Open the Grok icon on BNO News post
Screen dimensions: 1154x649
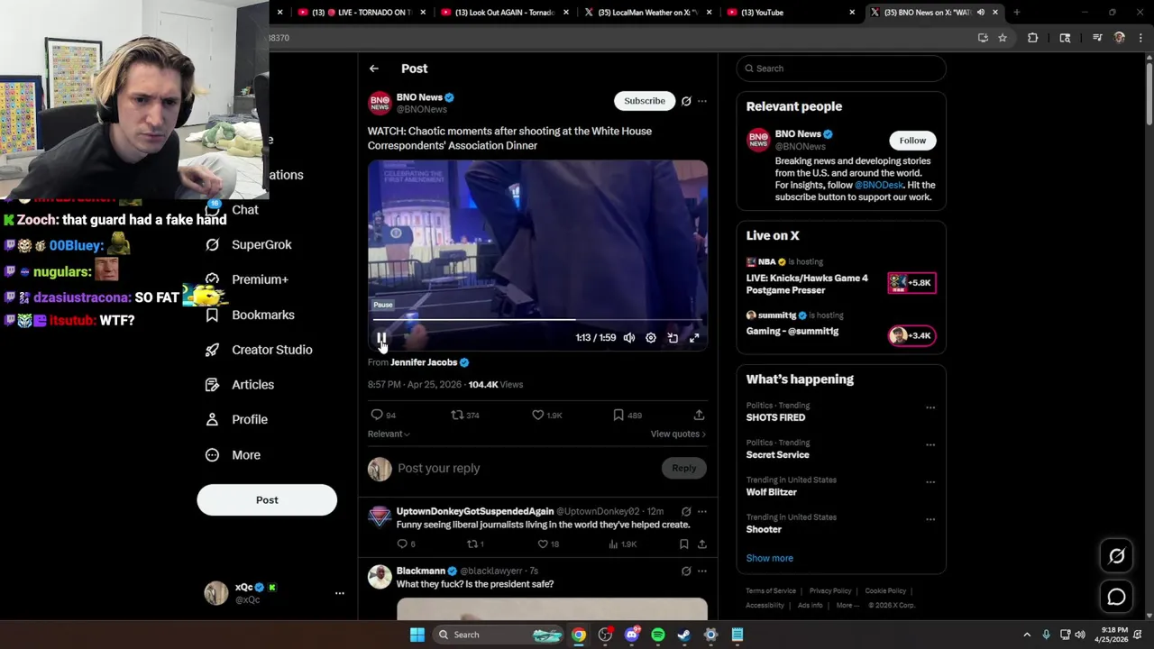tap(686, 101)
